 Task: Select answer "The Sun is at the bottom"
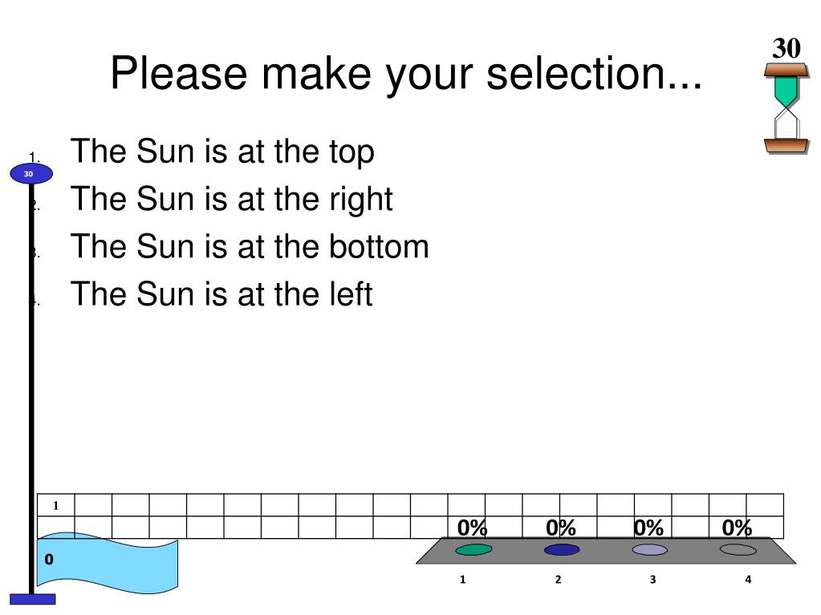coord(250,246)
